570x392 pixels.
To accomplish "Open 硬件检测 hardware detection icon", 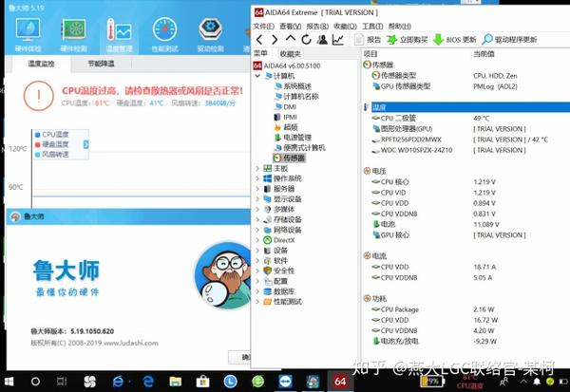I will point(71,31).
